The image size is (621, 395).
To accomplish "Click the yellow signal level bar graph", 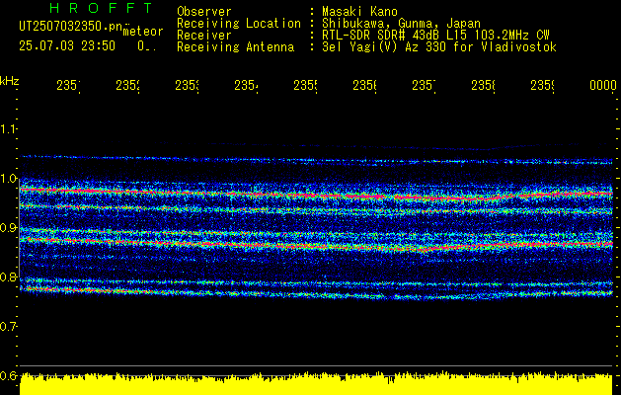I will pyautogui.click(x=316, y=383).
